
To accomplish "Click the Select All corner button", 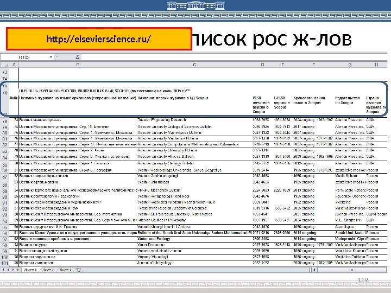I will point(5,65).
